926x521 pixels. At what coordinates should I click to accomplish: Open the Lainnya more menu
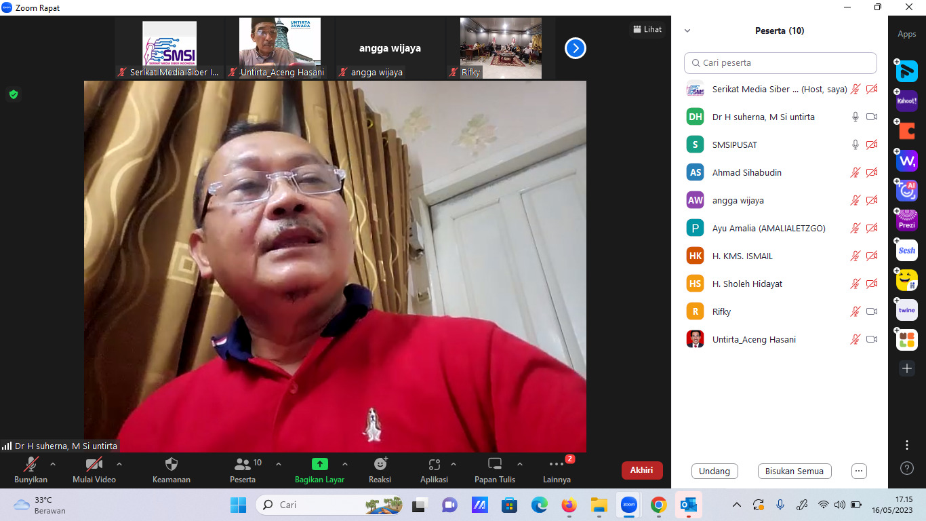(557, 465)
